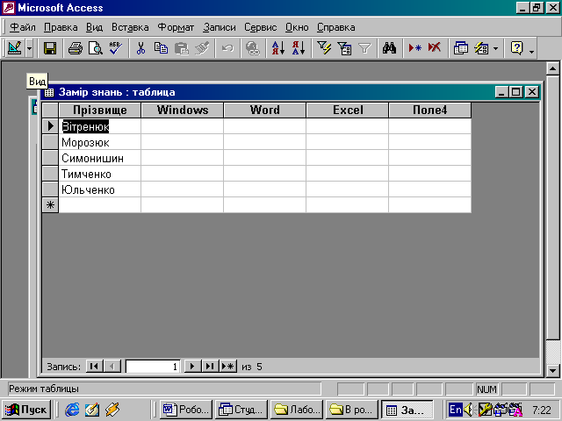The image size is (562, 421).
Task: Click the Юльченко cell
Action: (x=99, y=189)
